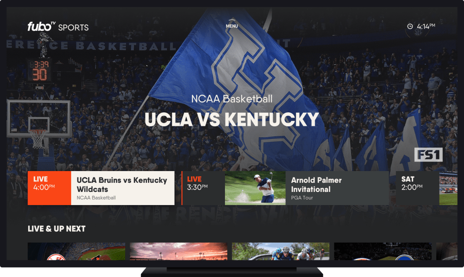Select the SPORTS section label
Image resolution: width=464 pixels, height=277 pixels.
(73, 27)
